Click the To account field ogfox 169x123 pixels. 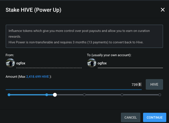130,63
